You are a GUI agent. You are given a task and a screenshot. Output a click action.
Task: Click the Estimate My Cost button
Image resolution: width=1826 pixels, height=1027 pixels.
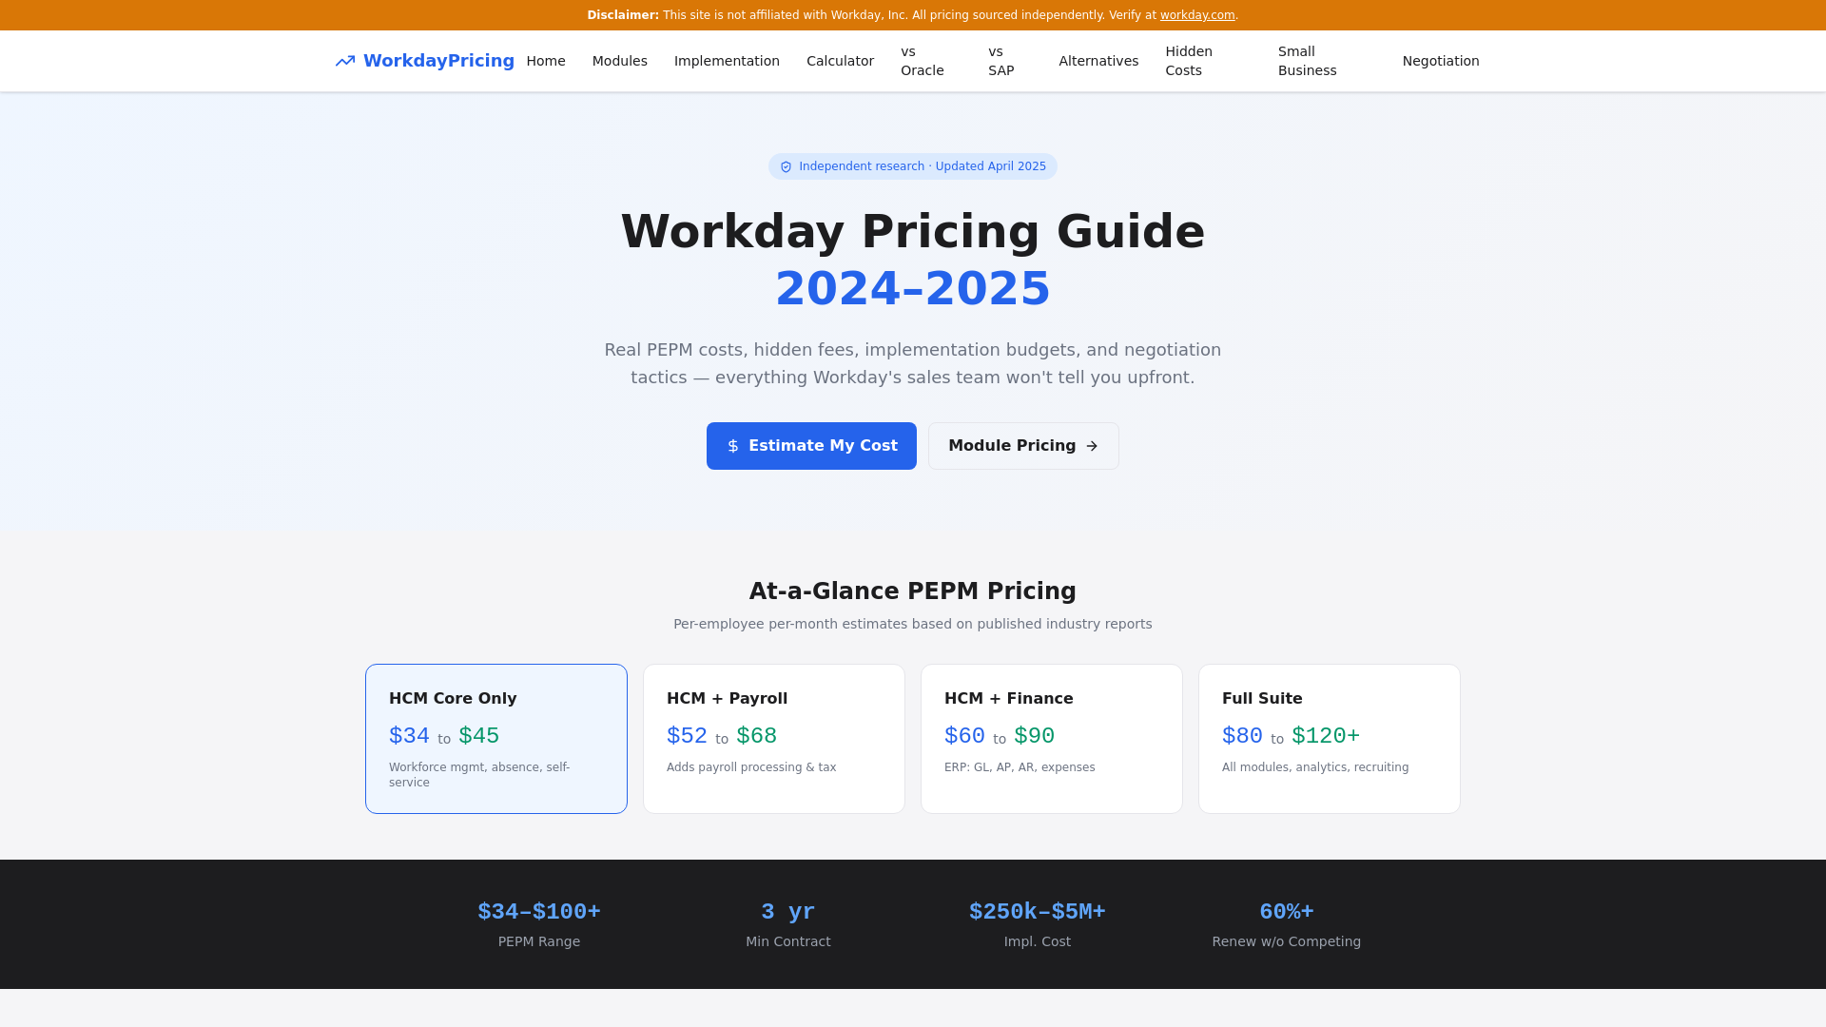[x=811, y=446]
